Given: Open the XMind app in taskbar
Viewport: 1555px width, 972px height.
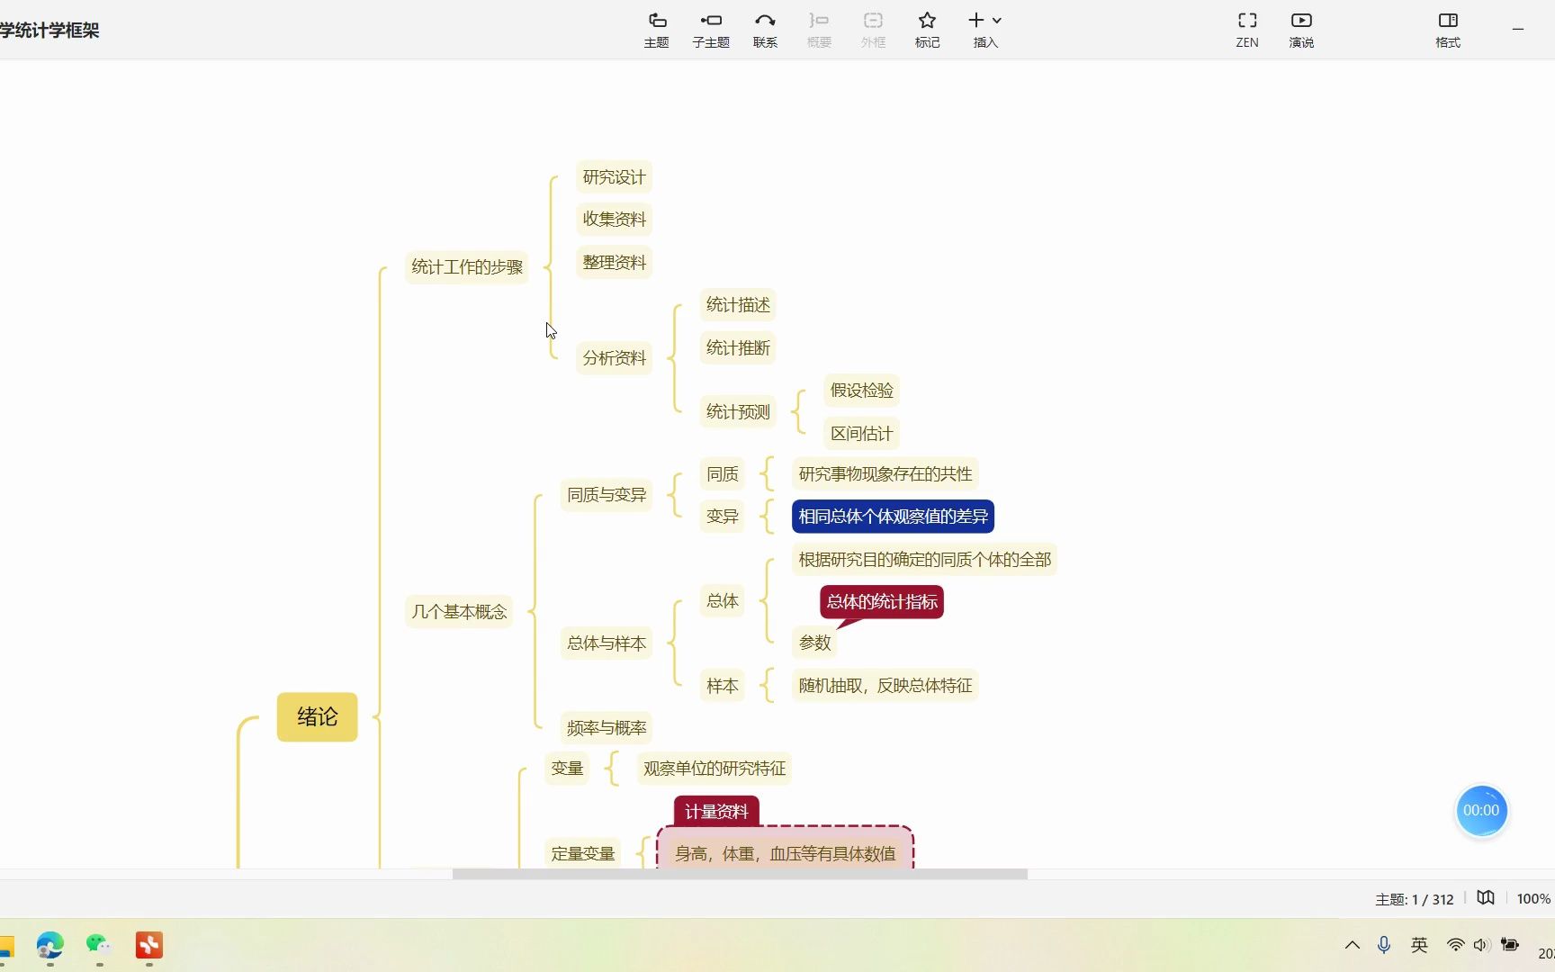Looking at the screenshot, I should tap(149, 945).
